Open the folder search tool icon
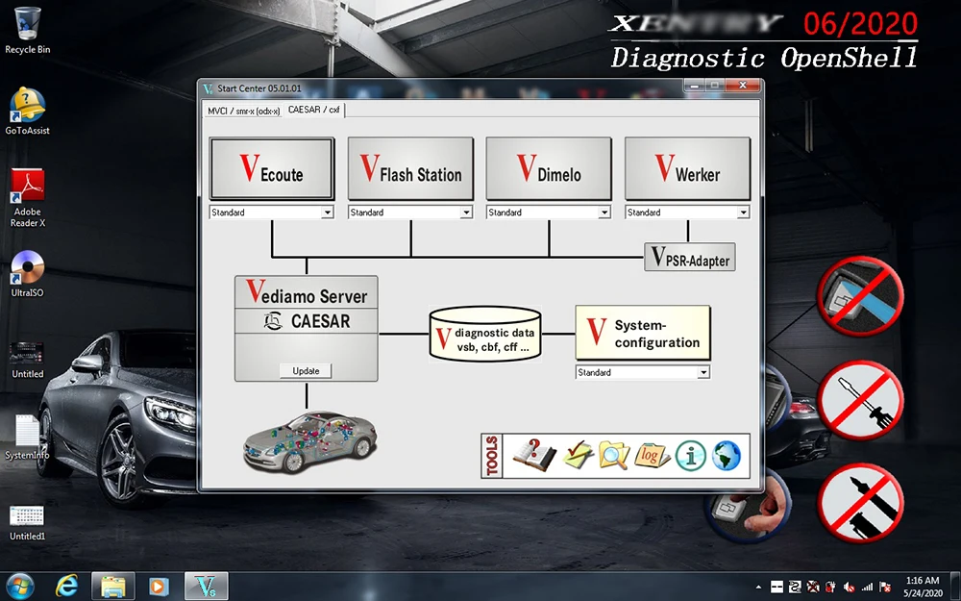This screenshot has height=601, width=961. (x=613, y=455)
